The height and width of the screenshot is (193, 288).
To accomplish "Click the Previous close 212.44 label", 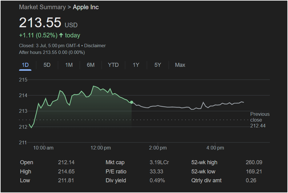I will pyautogui.click(x=260, y=120).
